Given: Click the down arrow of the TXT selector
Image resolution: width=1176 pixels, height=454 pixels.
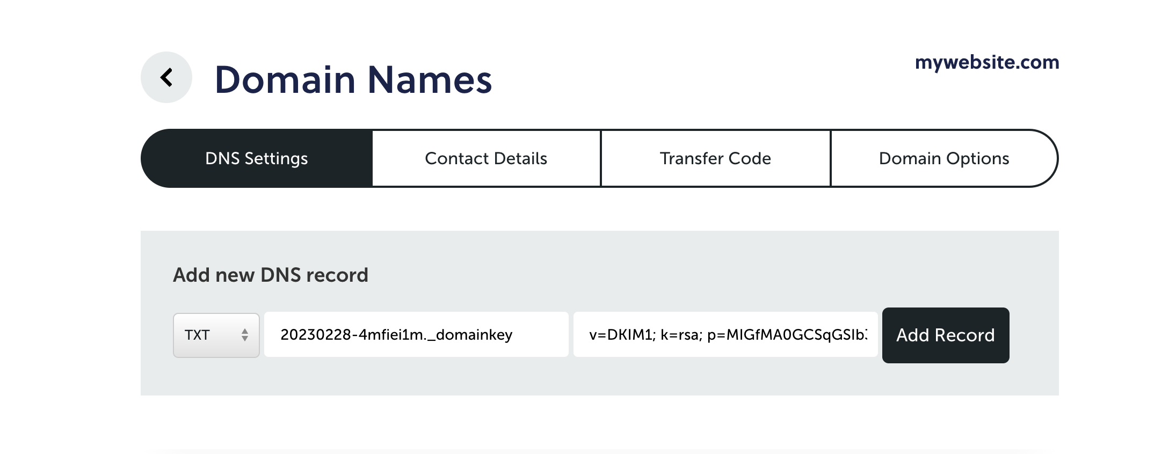Looking at the screenshot, I should (x=245, y=339).
